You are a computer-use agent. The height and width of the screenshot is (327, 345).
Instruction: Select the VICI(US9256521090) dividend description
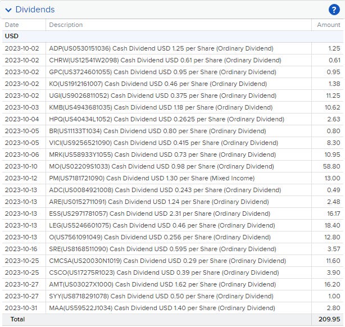(x=164, y=143)
